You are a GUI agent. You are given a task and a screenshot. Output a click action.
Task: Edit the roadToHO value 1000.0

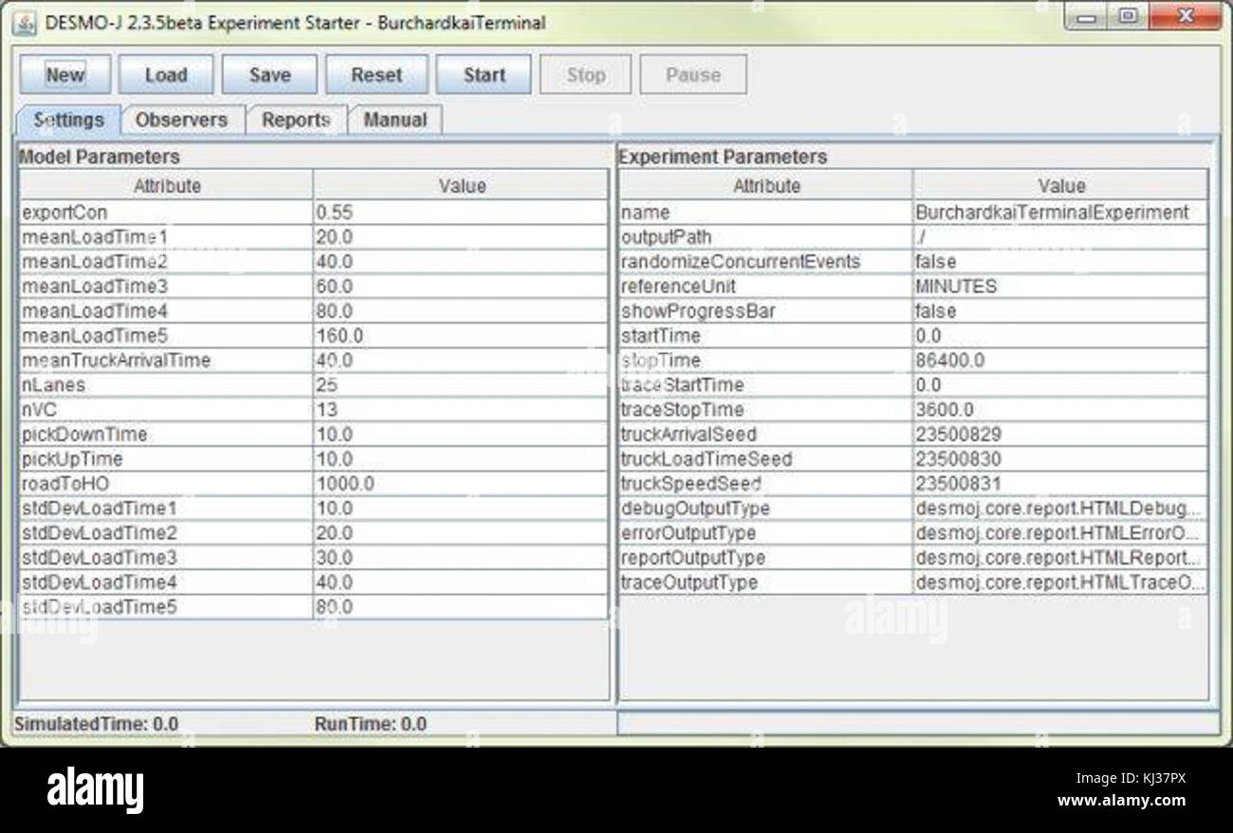pos(461,484)
